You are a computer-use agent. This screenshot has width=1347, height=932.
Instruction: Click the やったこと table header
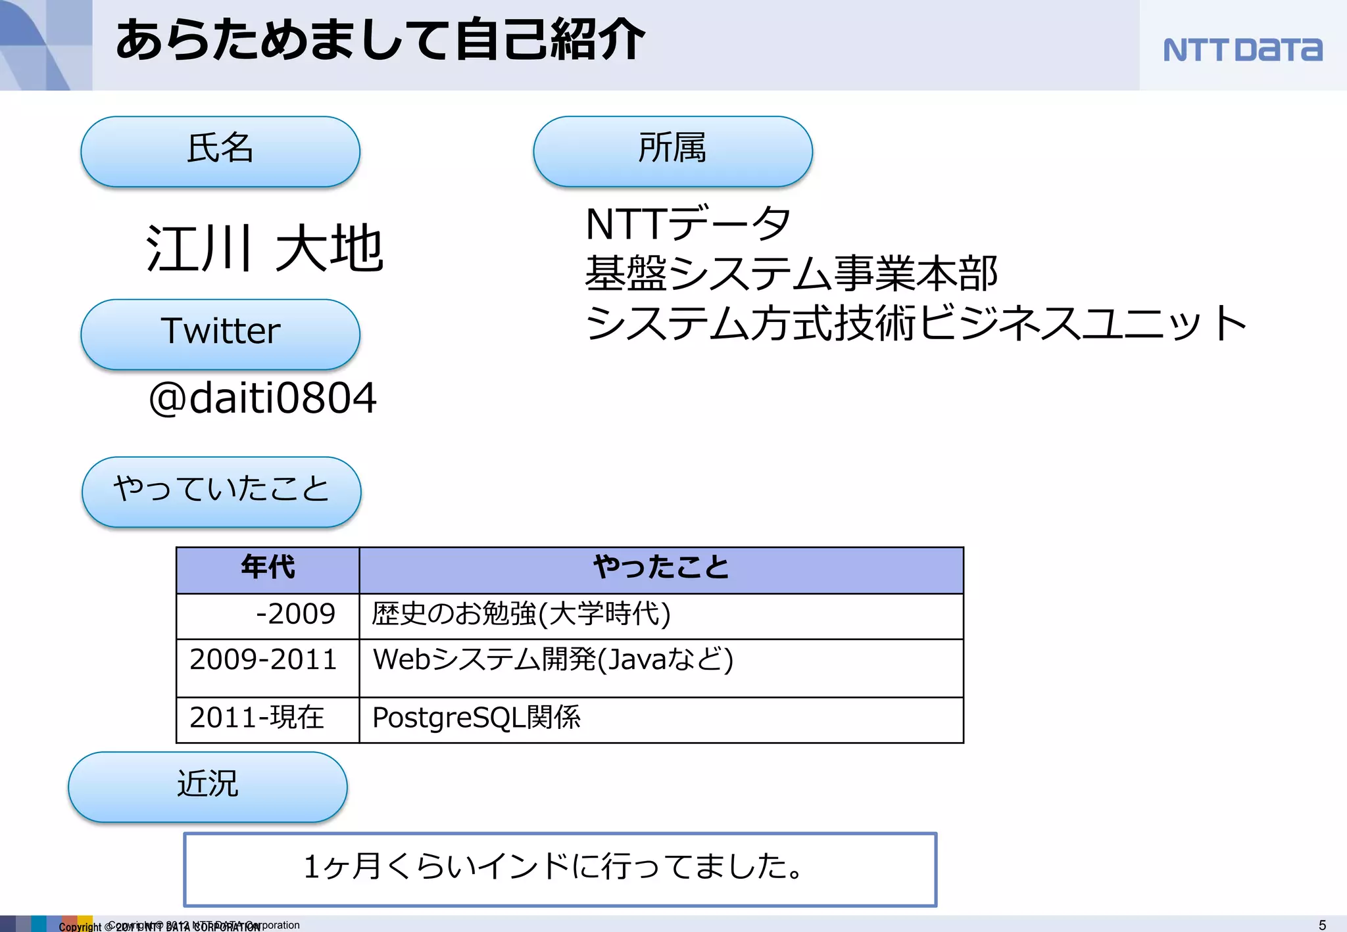tap(662, 570)
